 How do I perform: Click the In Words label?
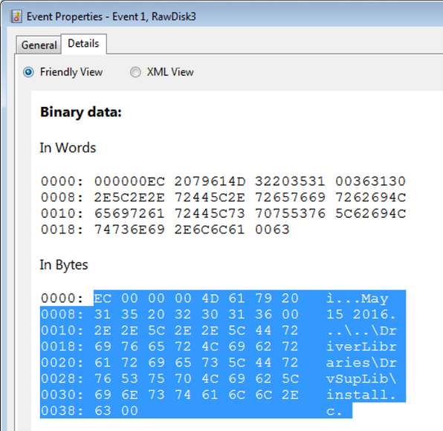coord(68,147)
